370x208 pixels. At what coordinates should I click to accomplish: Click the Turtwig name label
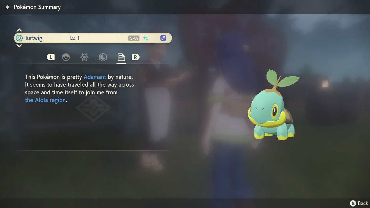pyautogui.click(x=33, y=38)
